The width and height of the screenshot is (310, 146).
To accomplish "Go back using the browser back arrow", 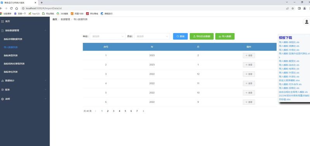I will [x=1, y=8].
